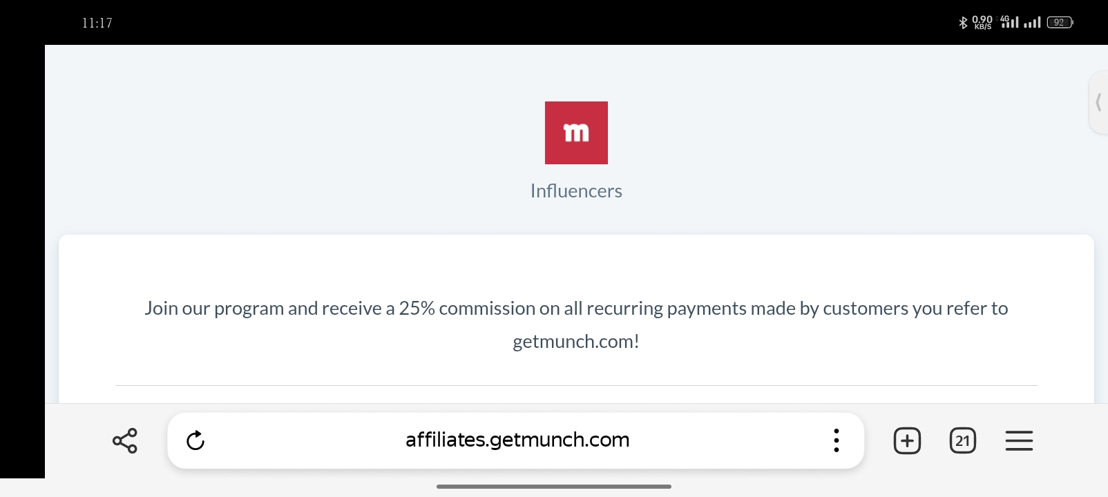Open the hamburger browser menu
Screen dimensions: 1108x497
coord(1019,440)
